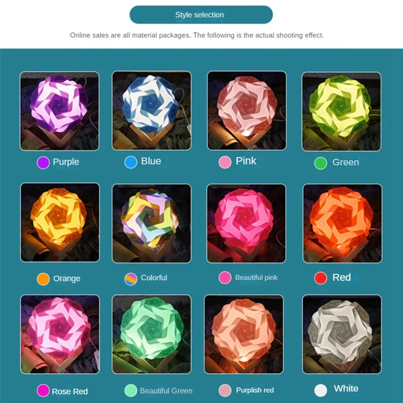Open the red-orange lamp thumbnail
This screenshot has height=403, width=403.
(343, 223)
